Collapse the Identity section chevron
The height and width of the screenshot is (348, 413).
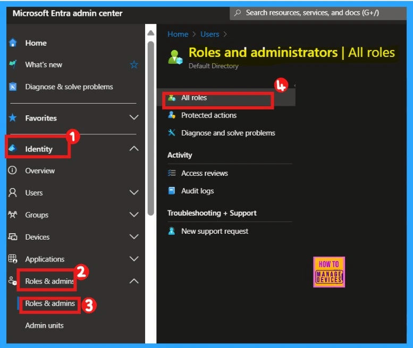tap(134, 148)
